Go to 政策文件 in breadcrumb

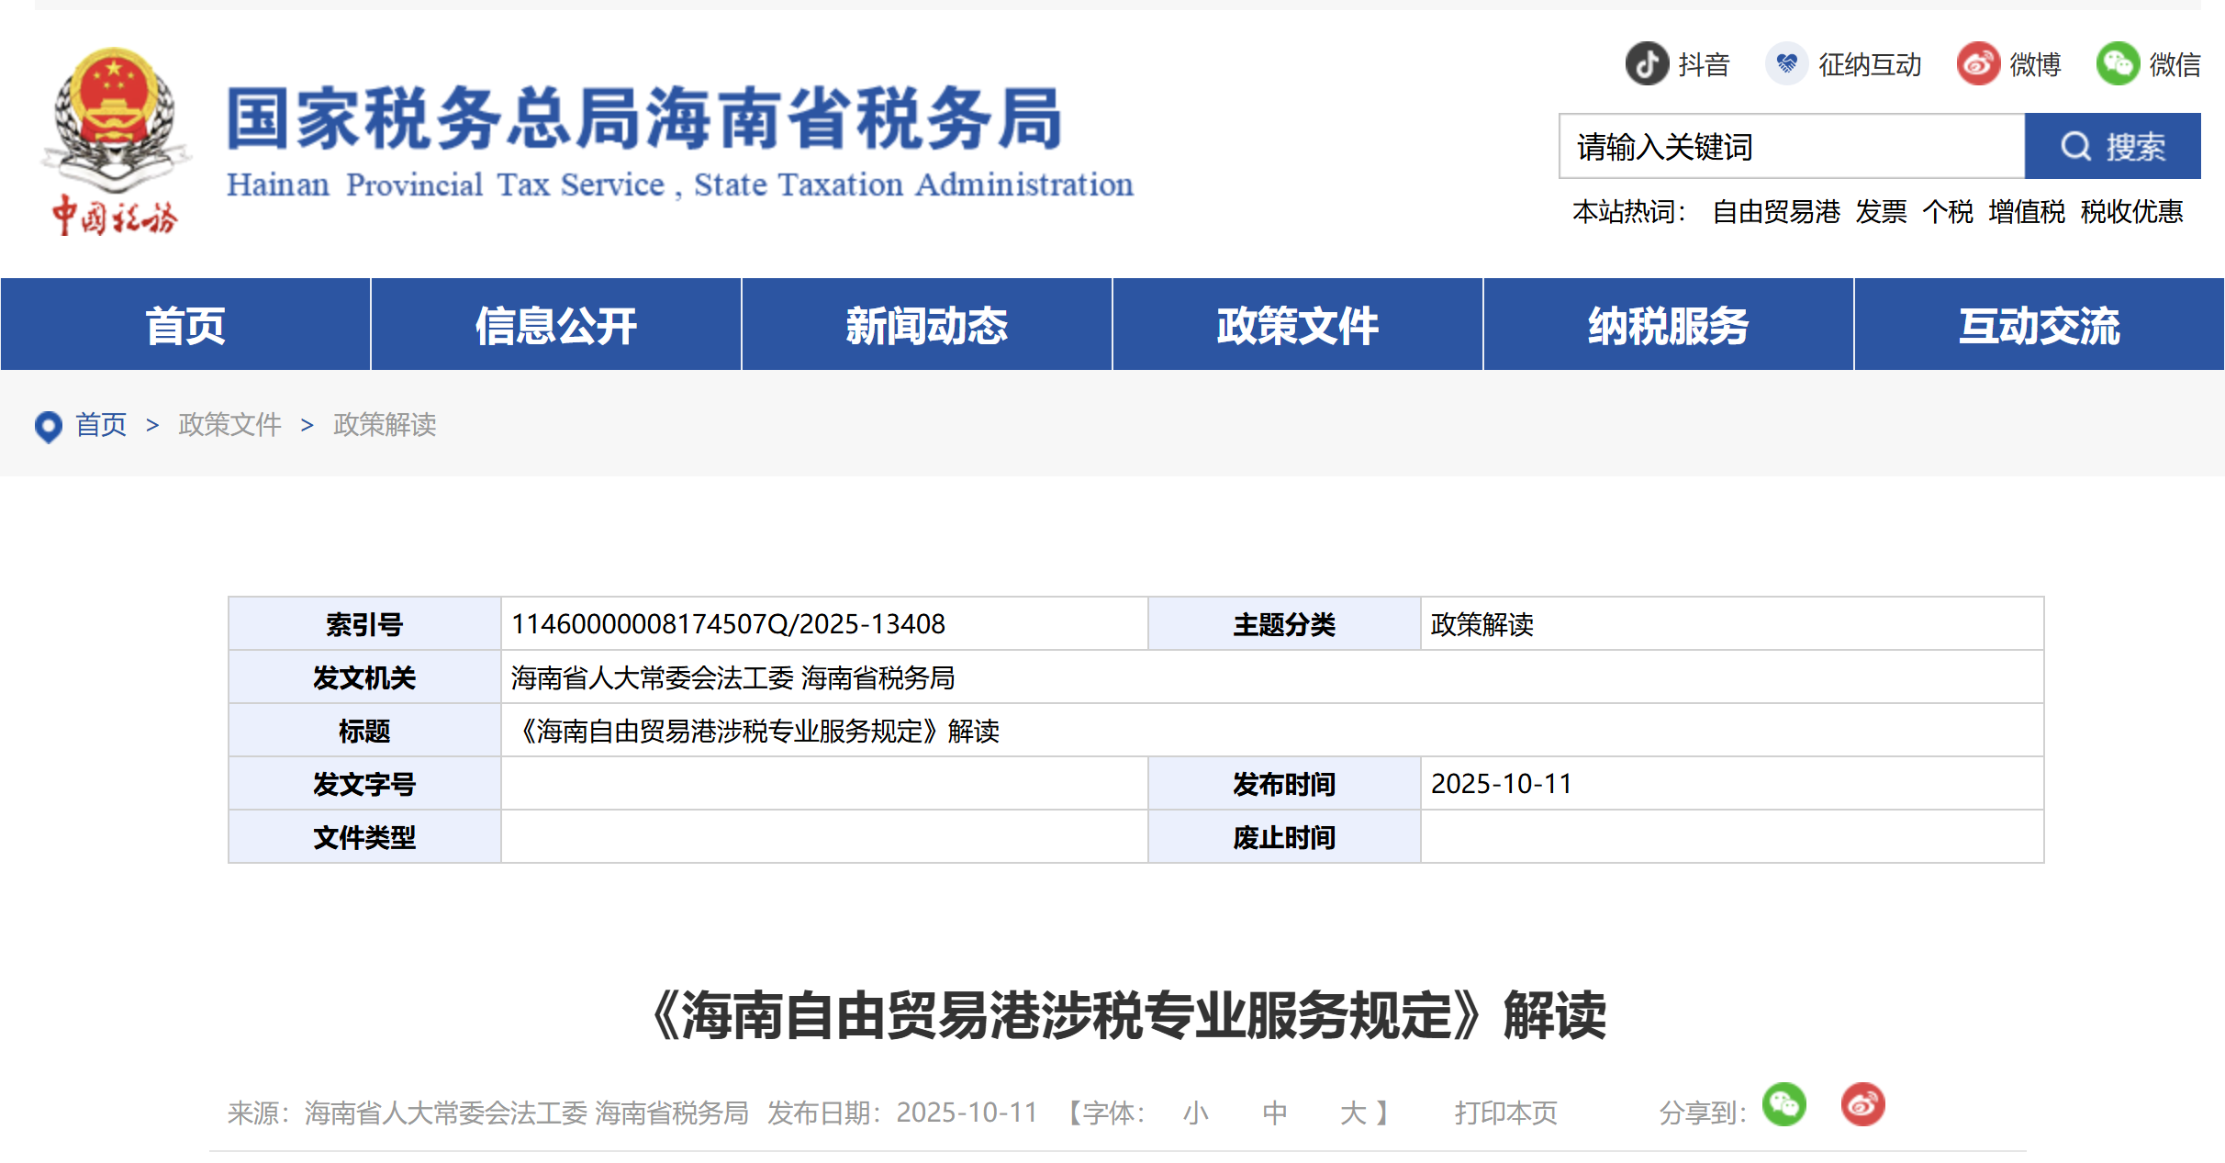pyautogui.click(x=229, y=425)
